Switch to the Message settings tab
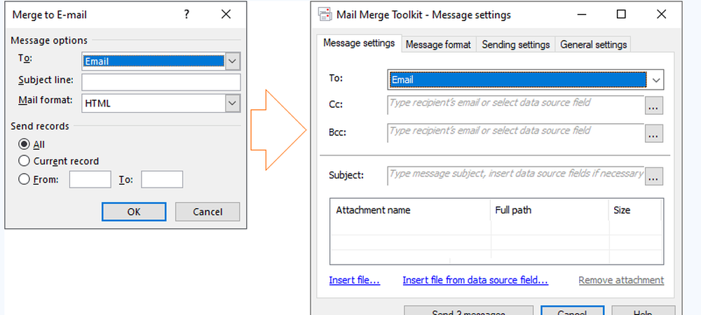701x315 pixels. (359, 43)
